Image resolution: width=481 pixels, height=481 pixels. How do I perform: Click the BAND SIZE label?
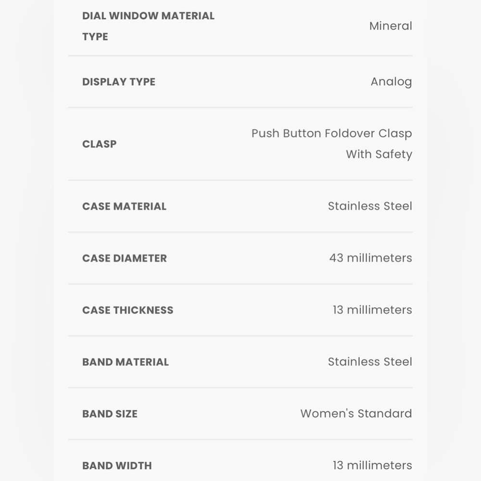110,414
